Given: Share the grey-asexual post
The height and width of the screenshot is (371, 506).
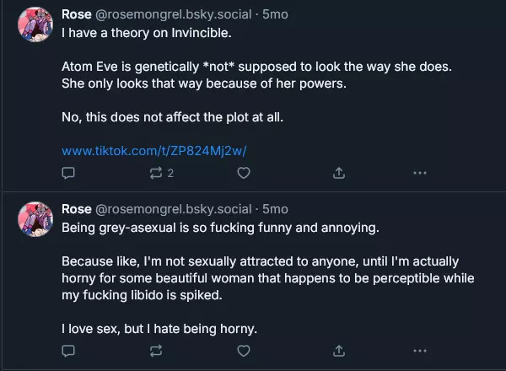Looking at the screenshot, I should coord(339,350).
